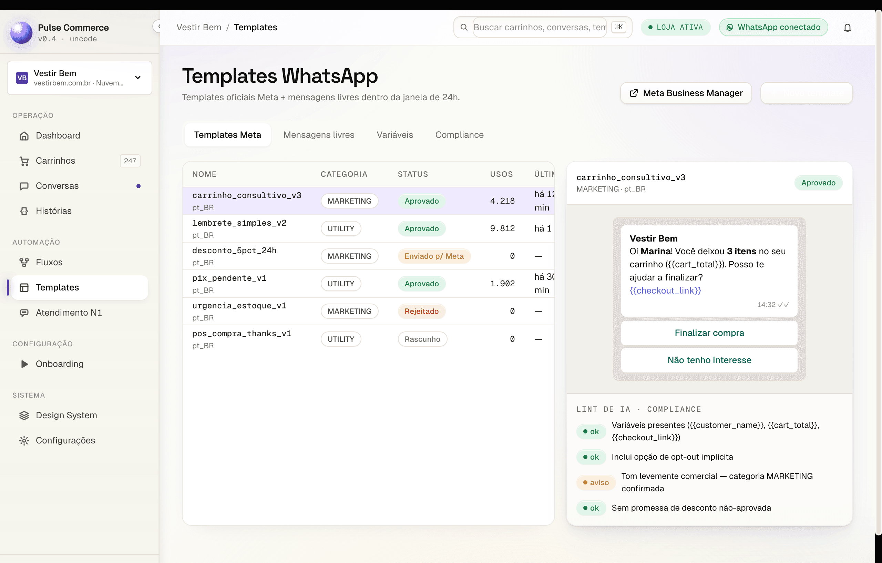Click the 9.812 usage count
This screenshot has height=563, width=882.
502,228
